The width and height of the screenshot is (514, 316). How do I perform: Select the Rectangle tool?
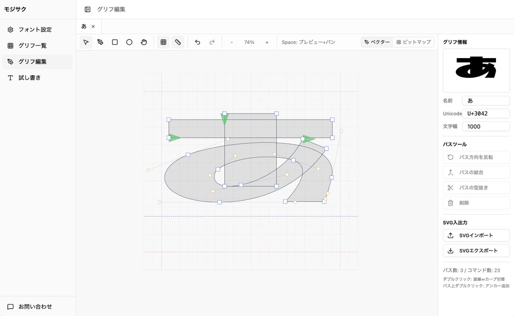114,42
